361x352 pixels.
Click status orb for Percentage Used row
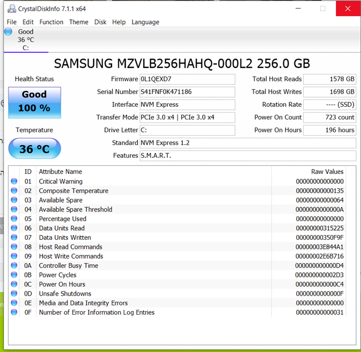pos(14,219)
